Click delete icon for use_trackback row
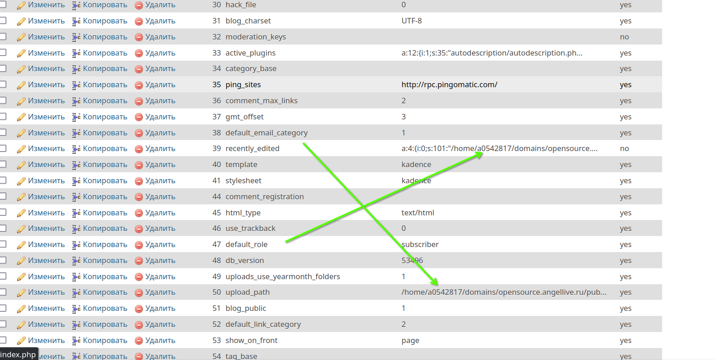This screenshot has height=360, width=715. pyautogui.click(x=139, y=229)
